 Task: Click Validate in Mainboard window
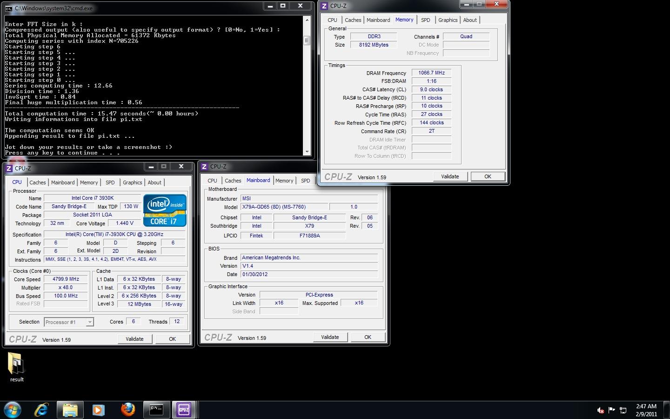(x=330, y=337)
